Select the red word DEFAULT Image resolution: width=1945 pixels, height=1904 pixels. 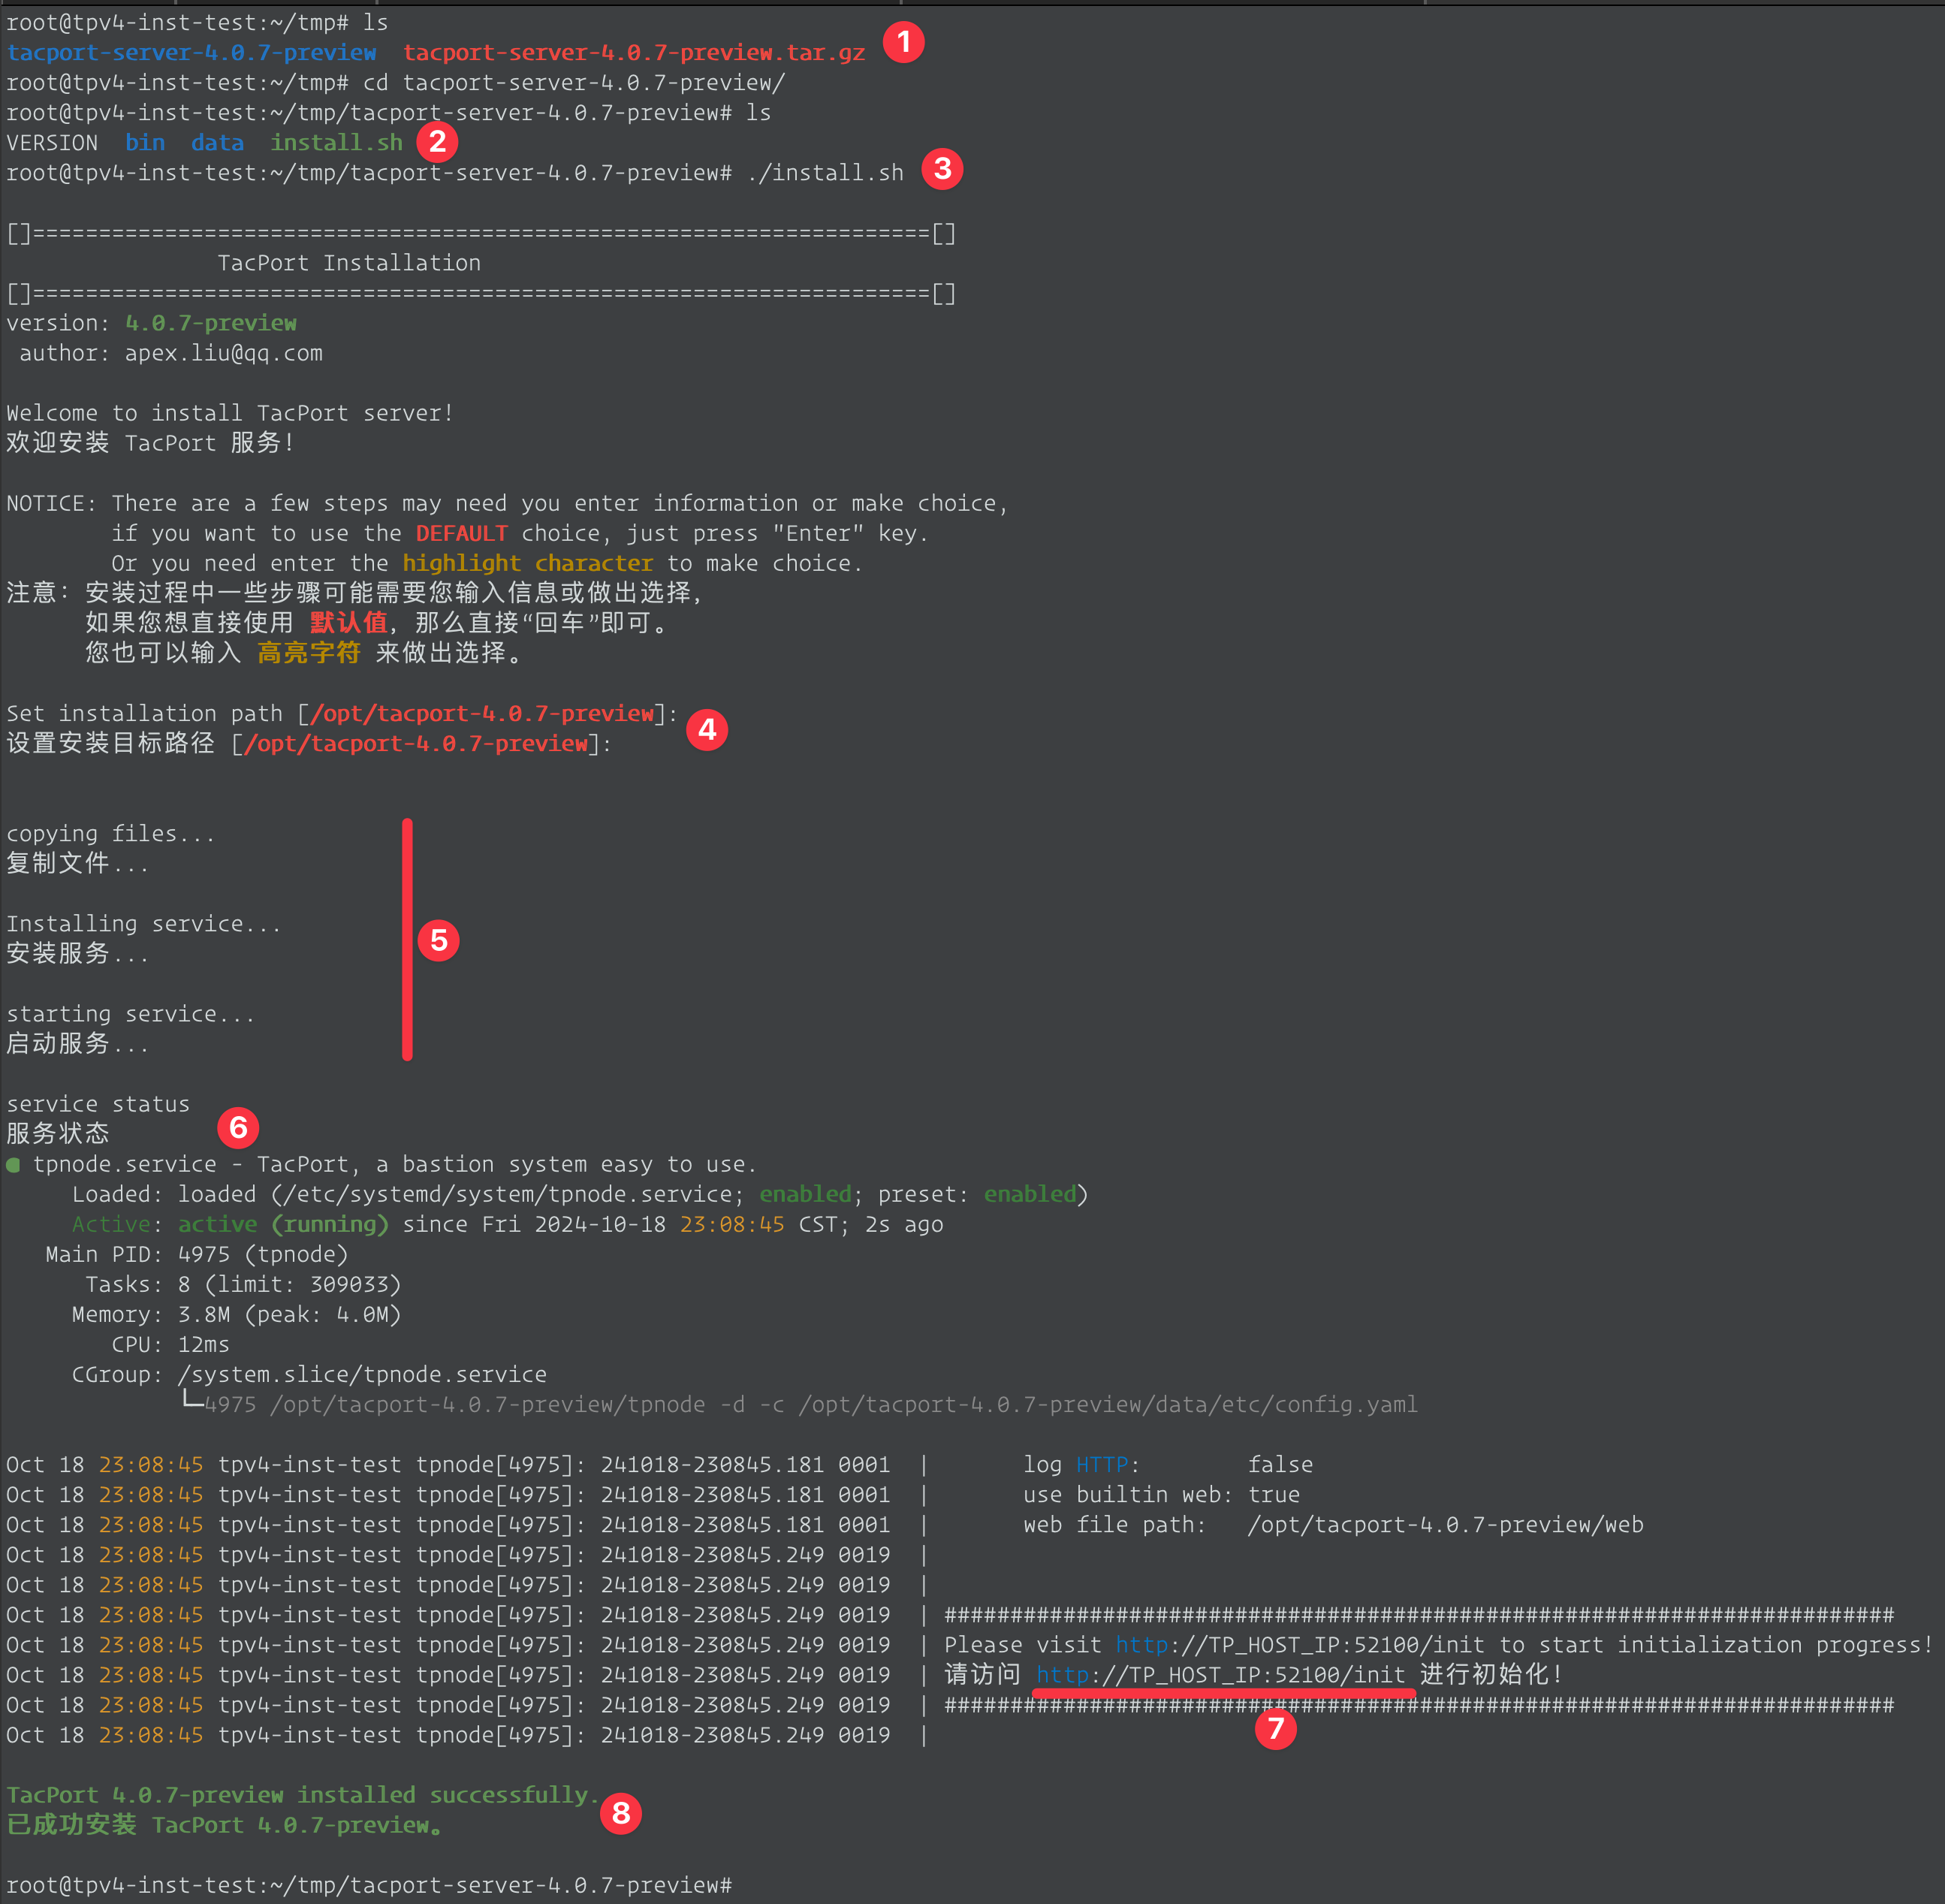[462, 533]
